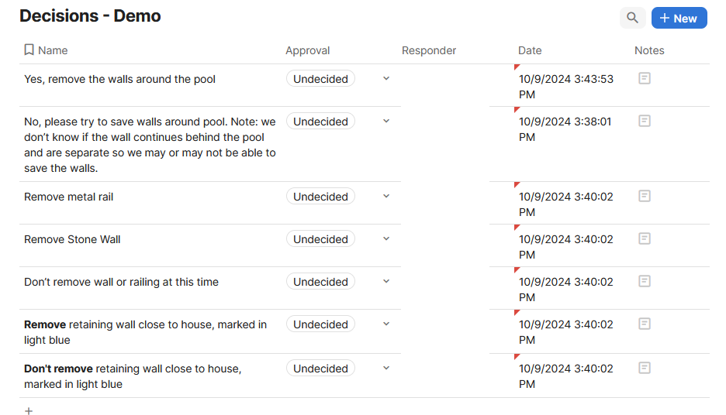Open Approval chevron for 'Yes, remove the walls' row
The width and height of the screenshot is (726, 415).
click(x=386, y=79)
